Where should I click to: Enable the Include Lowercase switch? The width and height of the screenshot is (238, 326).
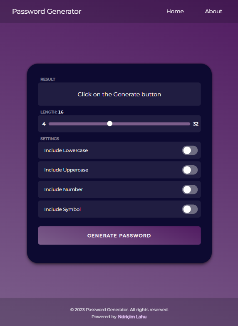point(190,150)
